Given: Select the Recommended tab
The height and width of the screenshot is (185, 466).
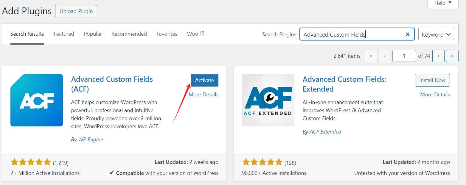Looking at the screenshot, I should [x=129, y=34].
